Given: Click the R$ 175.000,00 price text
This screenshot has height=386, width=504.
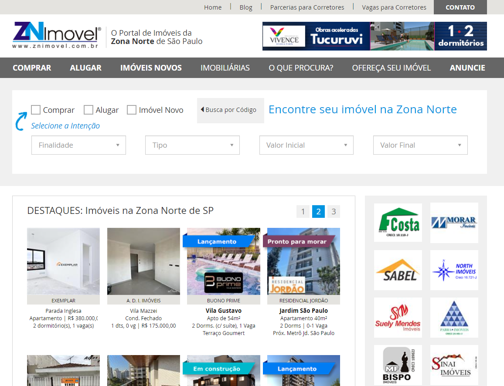Looking at the screenshot, I should (x=159, y=325).
